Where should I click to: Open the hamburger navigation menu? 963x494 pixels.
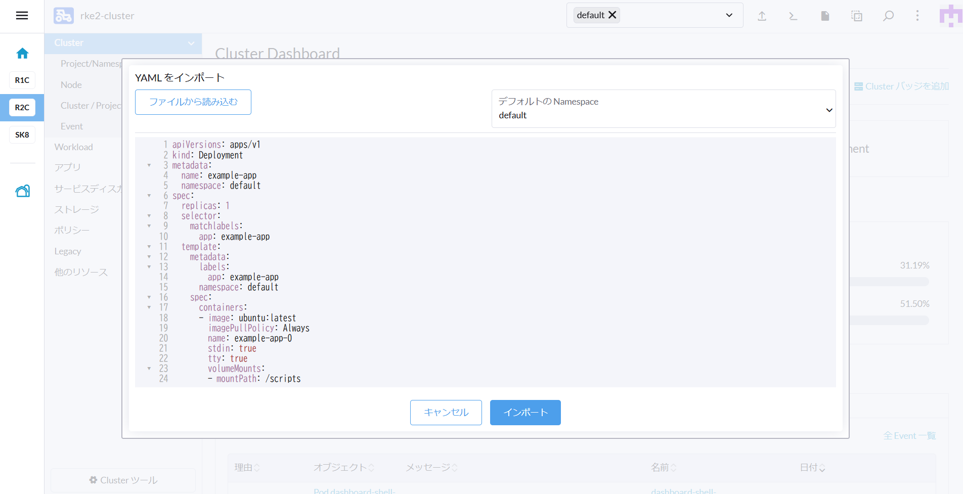22,16
